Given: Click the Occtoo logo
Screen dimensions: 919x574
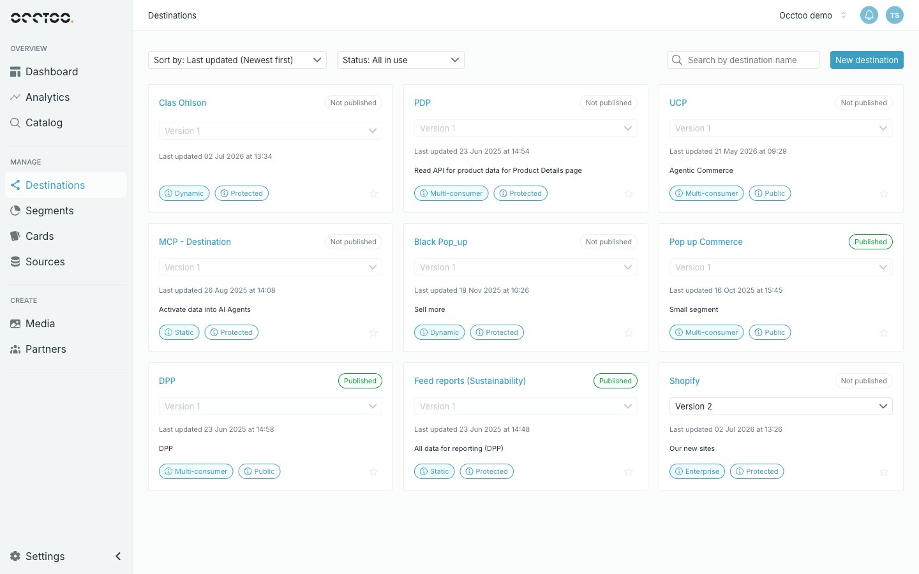Looking at the screenshot, I should click(42, 18).
